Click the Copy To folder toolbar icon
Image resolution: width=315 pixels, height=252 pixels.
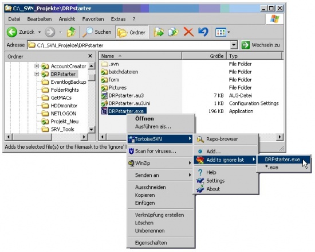tap(174, 32)
